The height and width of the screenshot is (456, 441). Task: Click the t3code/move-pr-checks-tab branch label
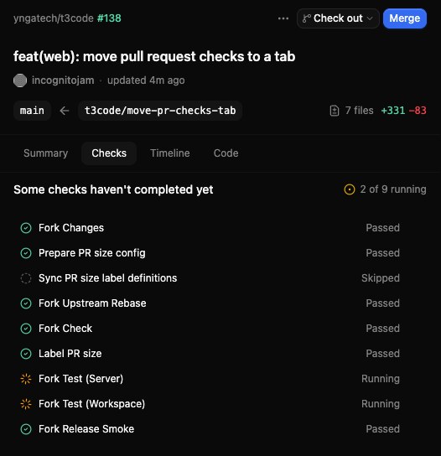click(160, 111)
